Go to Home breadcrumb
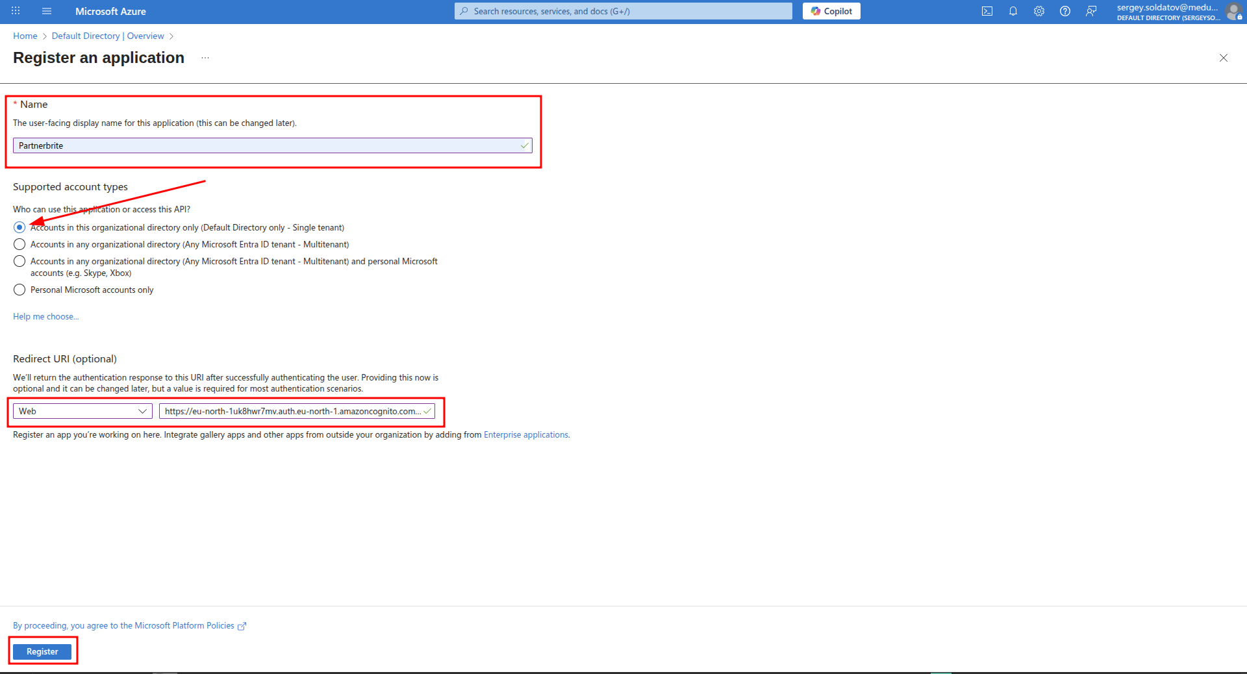 pyautogui.click(x=25, y=36)
